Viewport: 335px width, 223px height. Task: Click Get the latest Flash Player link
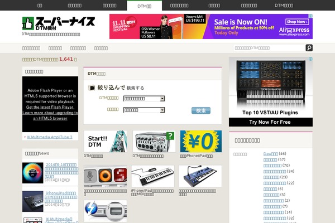coord(50,107)
